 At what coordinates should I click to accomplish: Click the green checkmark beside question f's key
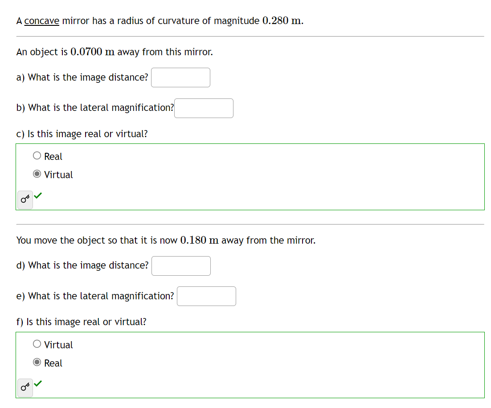(x=38, y=383)
